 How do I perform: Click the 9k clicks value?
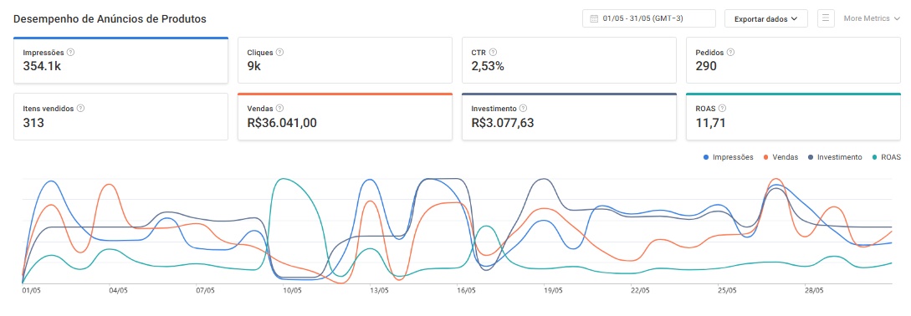[254, 66]
